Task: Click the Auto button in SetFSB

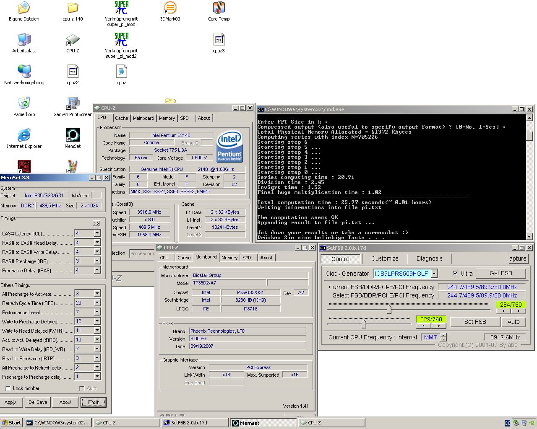Action: click(514, 322)
